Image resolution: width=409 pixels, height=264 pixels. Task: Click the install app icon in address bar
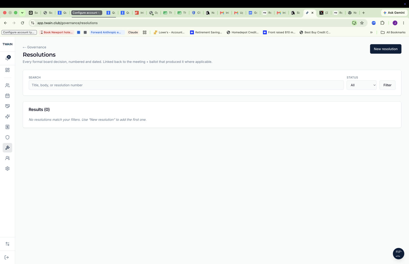click(x=354, y=23)
